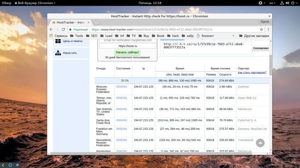The image size is (300, 168).
Task: Bookmark this page with the star icon
Action: [x=261, y=29]
